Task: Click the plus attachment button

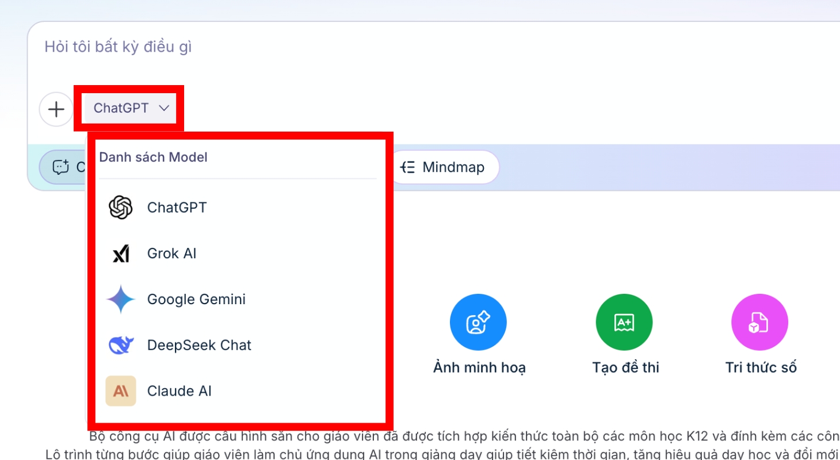Action: click(56, 109)
